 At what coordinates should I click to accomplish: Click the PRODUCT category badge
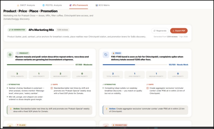pos(22,53)
